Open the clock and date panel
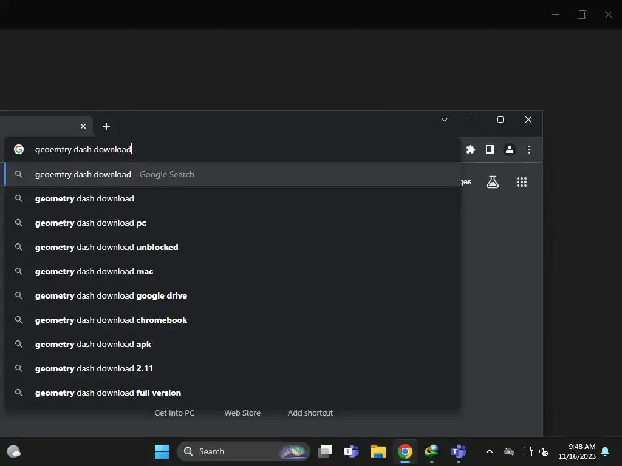Screen dimensions: 622x466 click(x=576, y=451)
